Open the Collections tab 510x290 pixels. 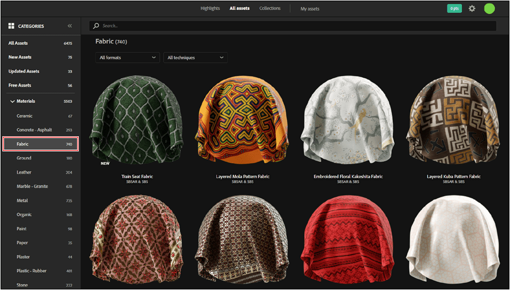click(x=270, y=9)
